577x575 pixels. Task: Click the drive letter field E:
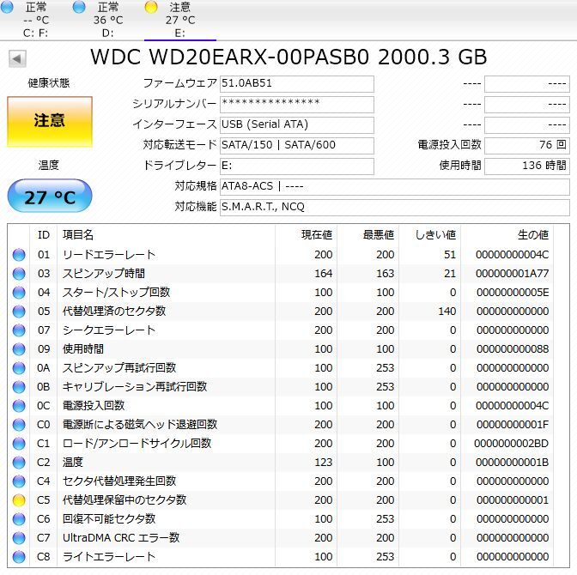297,166
